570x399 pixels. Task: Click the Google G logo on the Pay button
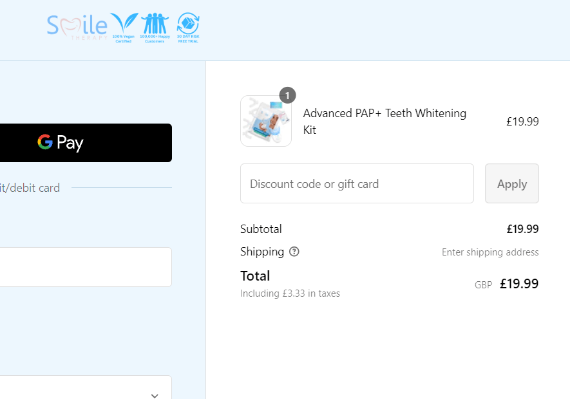point(44,142)
